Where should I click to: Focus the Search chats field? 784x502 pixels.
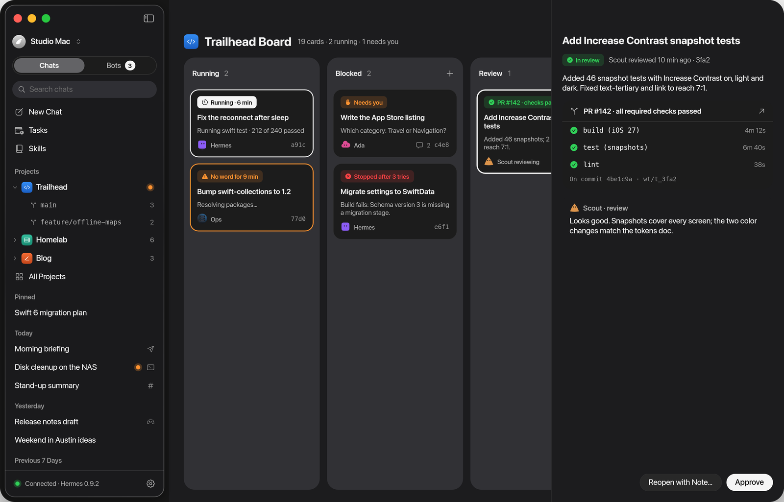coord(84,89)
